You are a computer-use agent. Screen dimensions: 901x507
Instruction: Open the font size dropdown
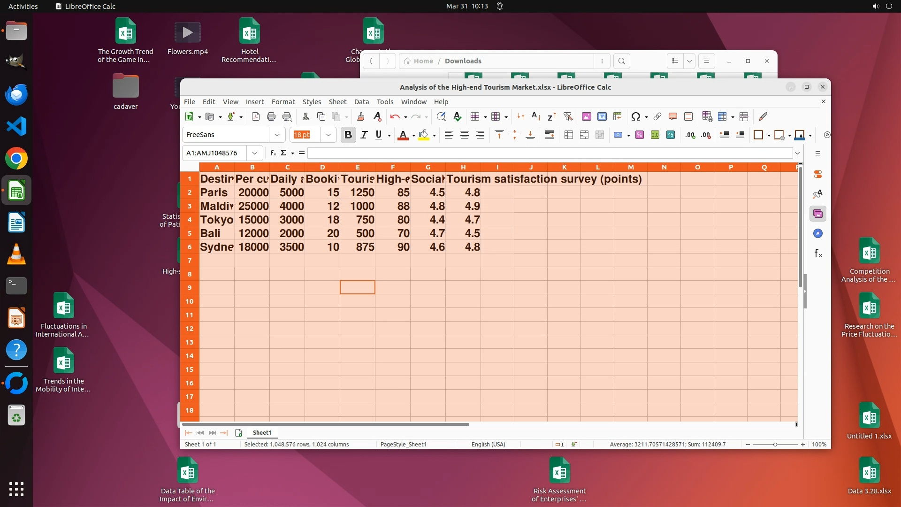[x=328, y=135]
